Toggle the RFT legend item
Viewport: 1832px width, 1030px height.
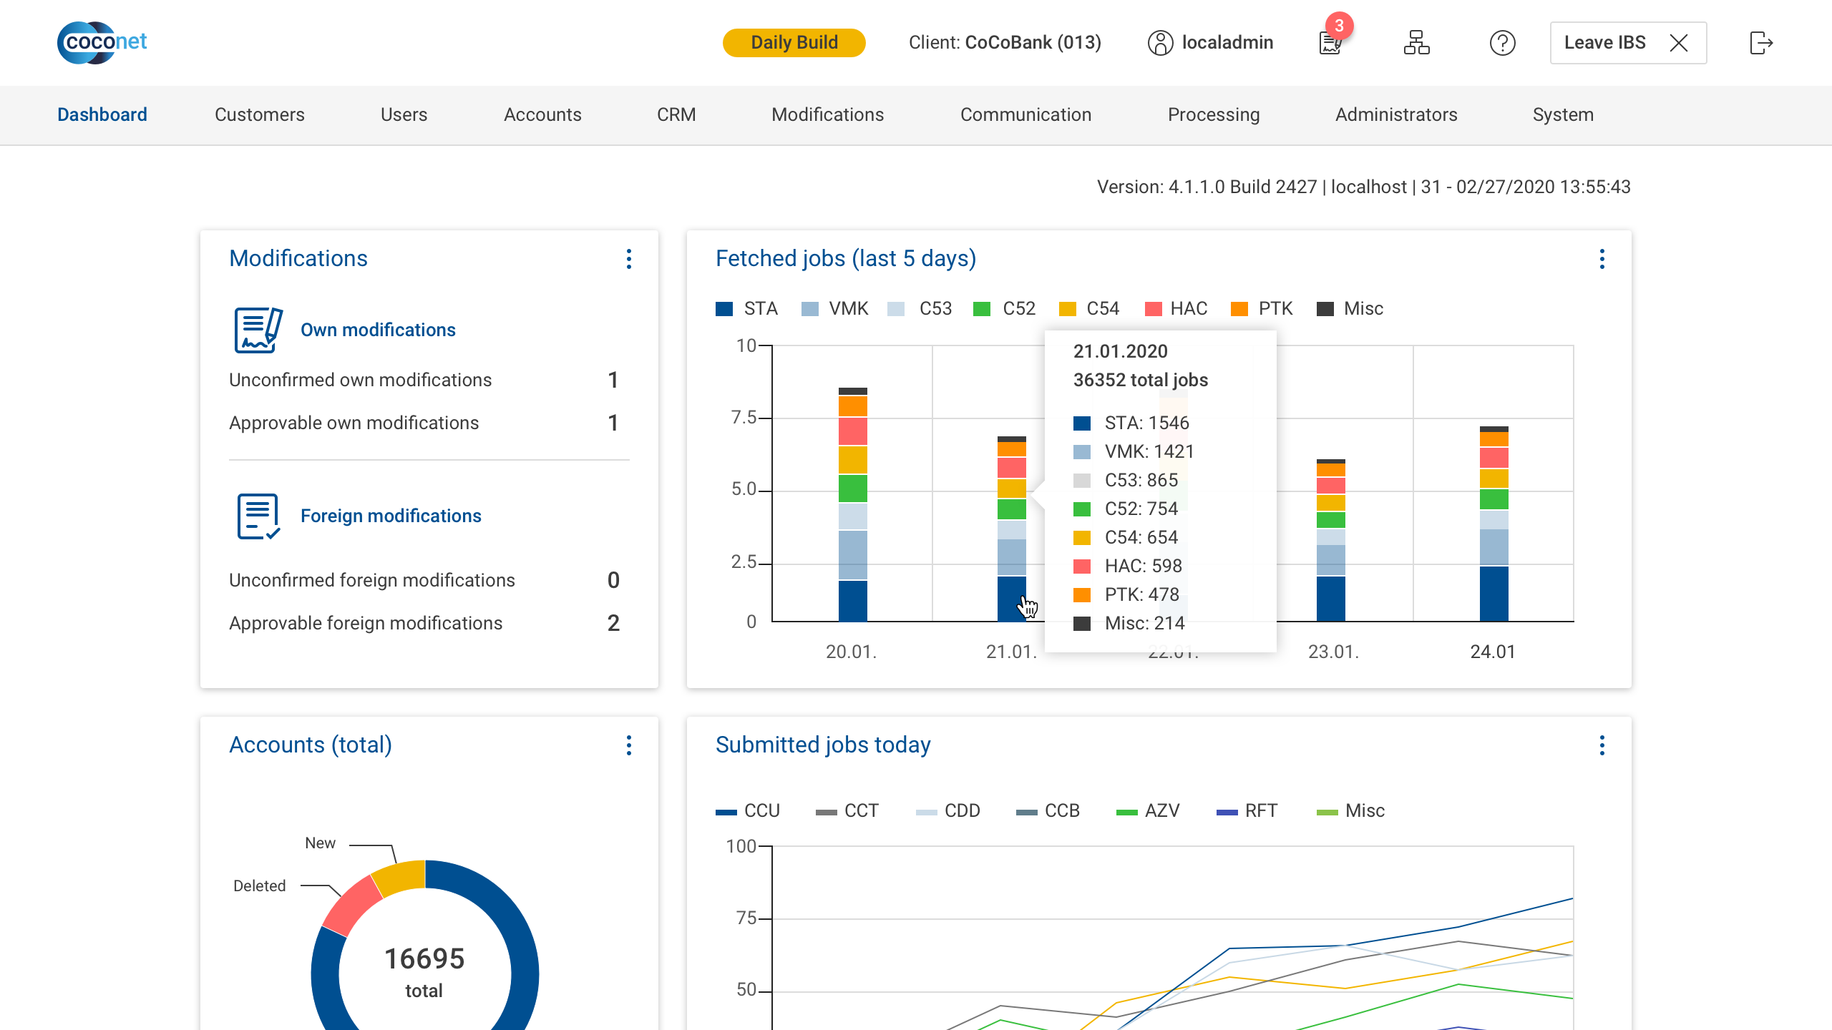tap(1247, 811)
